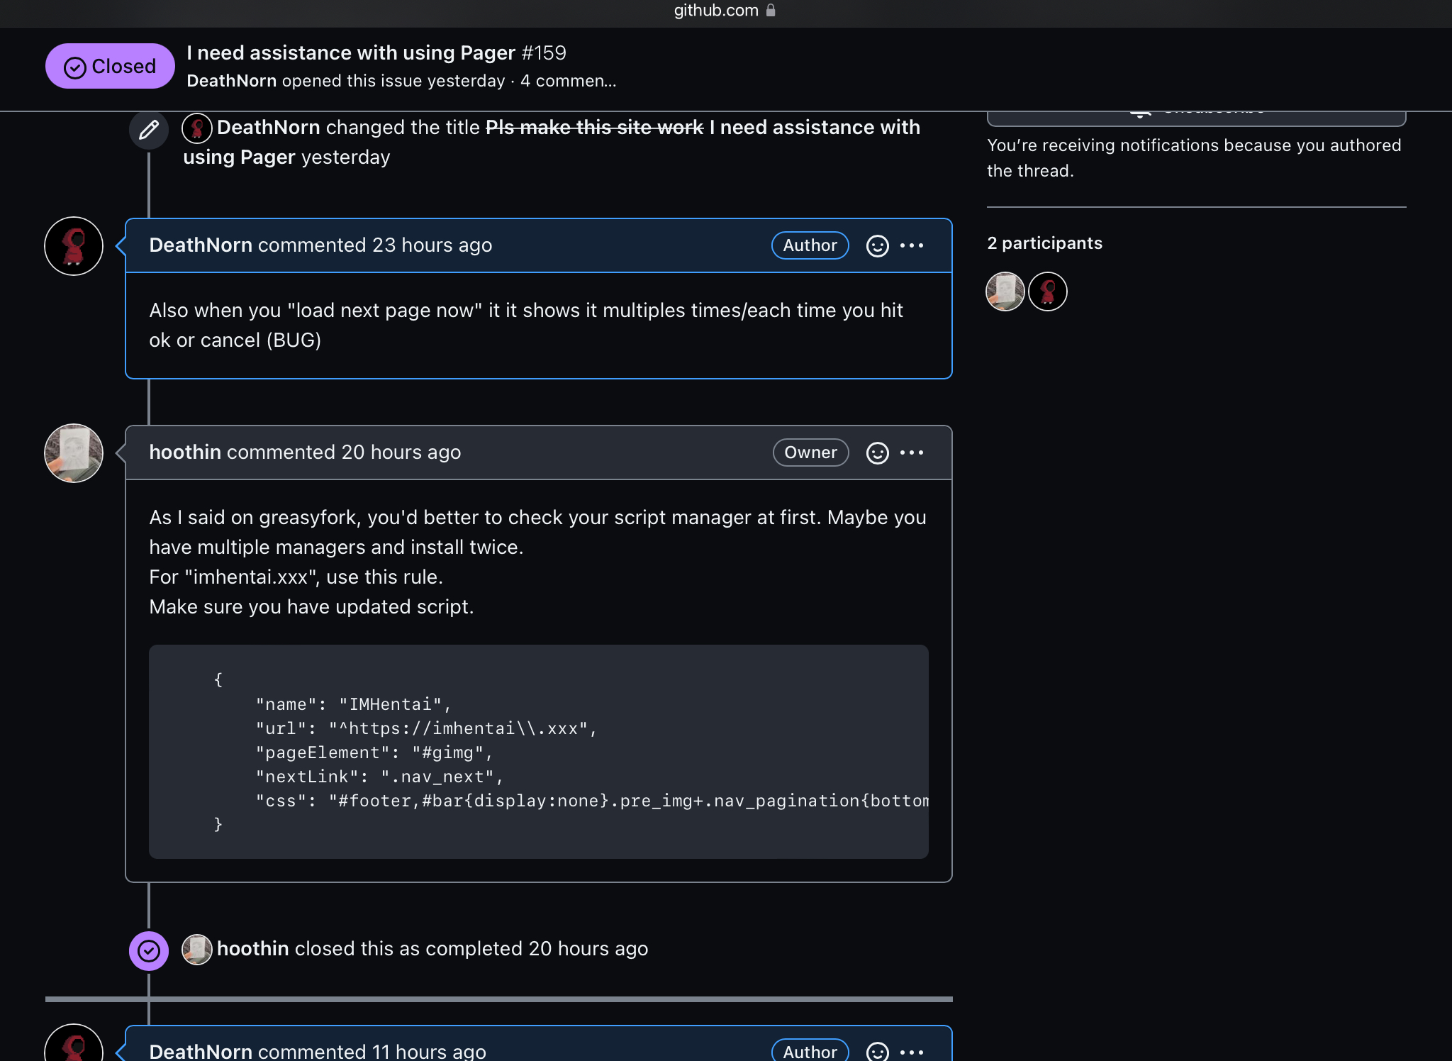Click the pencil title-edit timeline icon

click(148, 130)
